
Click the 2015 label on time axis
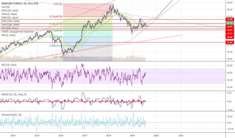tap(37, 135)
